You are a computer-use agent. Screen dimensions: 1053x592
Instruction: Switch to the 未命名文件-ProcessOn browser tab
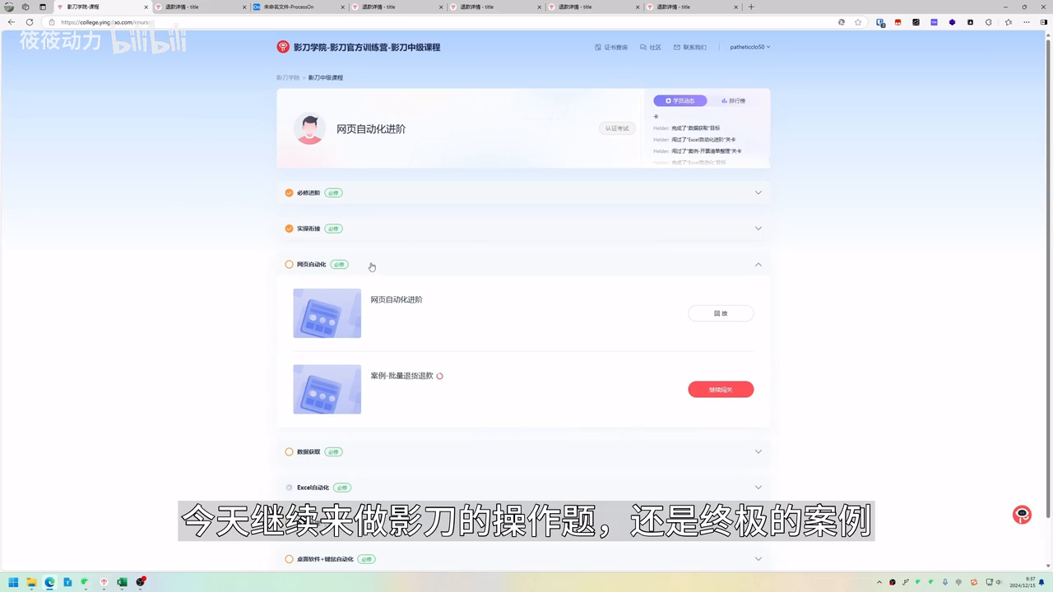click(x=299, y=7)
